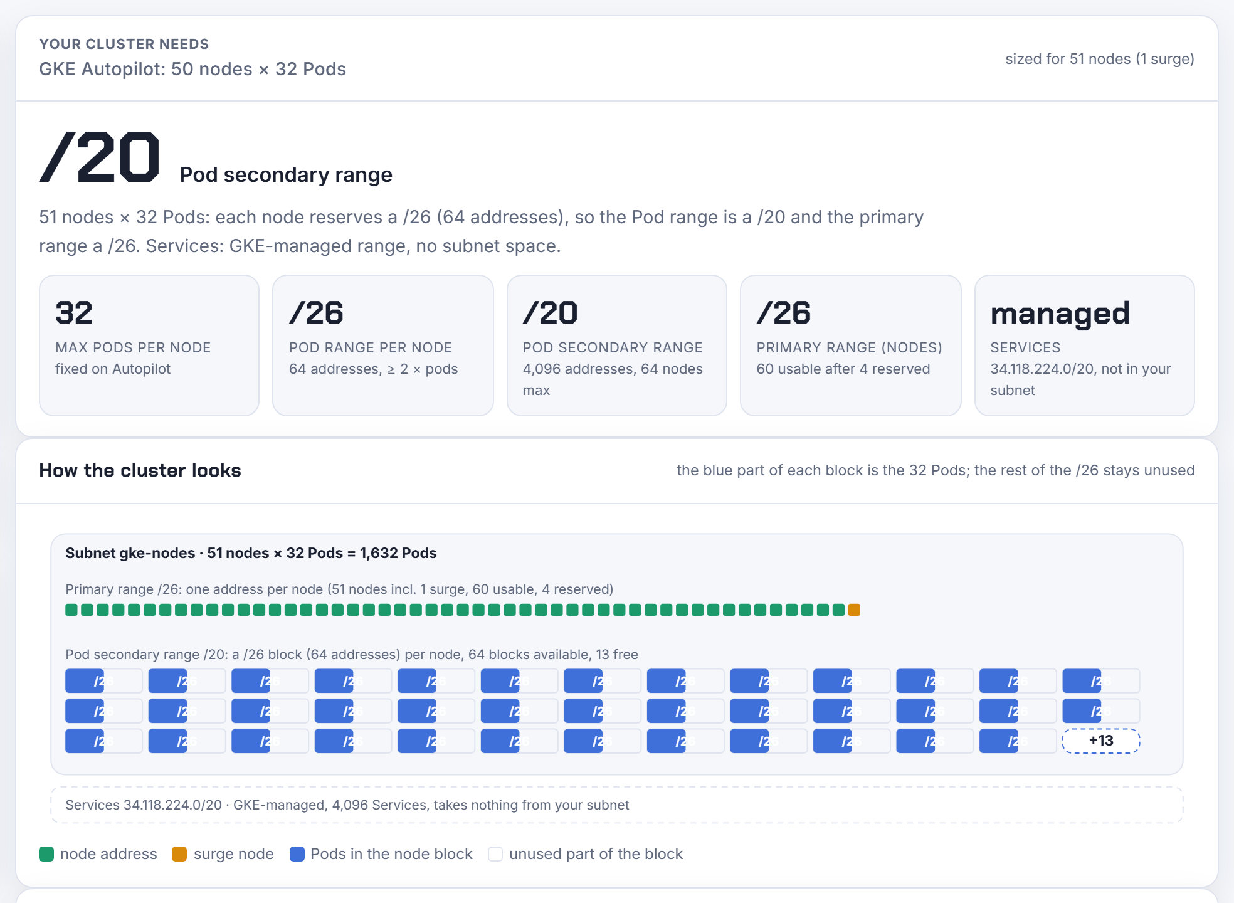Click 'GKE Autopilot: 50 nodes × 32 Pods'
The width and height of the screenshot is (1234, 903).
click(x=192, y=69)
